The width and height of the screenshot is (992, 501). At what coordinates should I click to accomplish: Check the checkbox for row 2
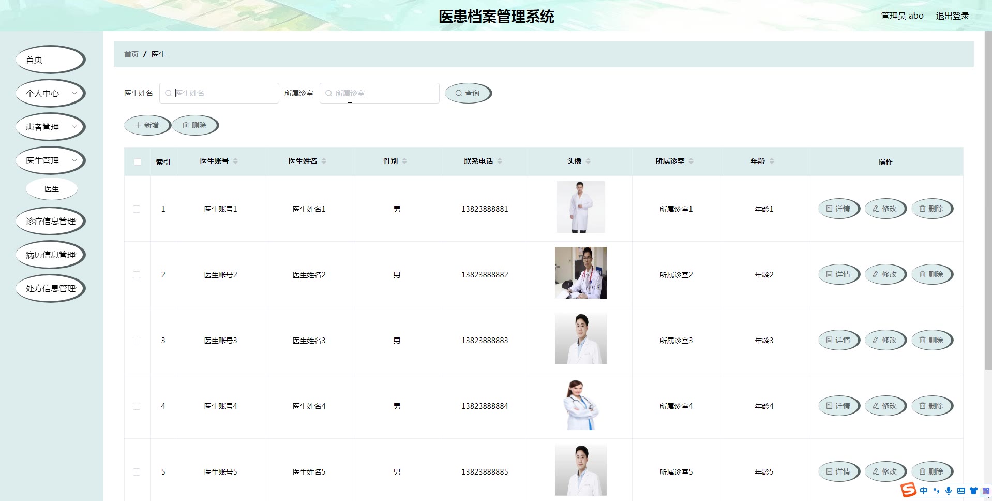click(137, 275)
